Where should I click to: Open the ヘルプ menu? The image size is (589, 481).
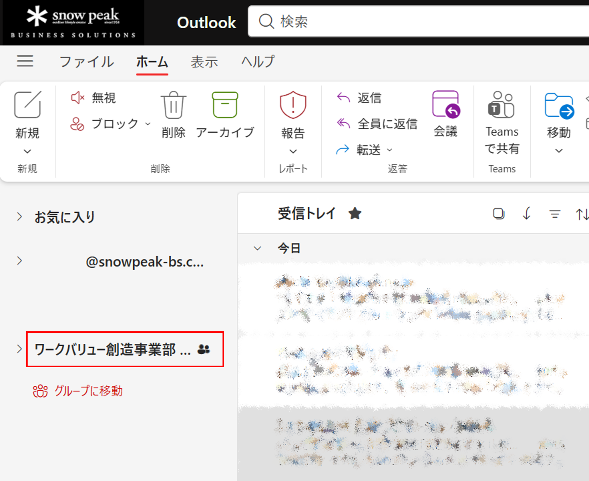coord(257,62)
